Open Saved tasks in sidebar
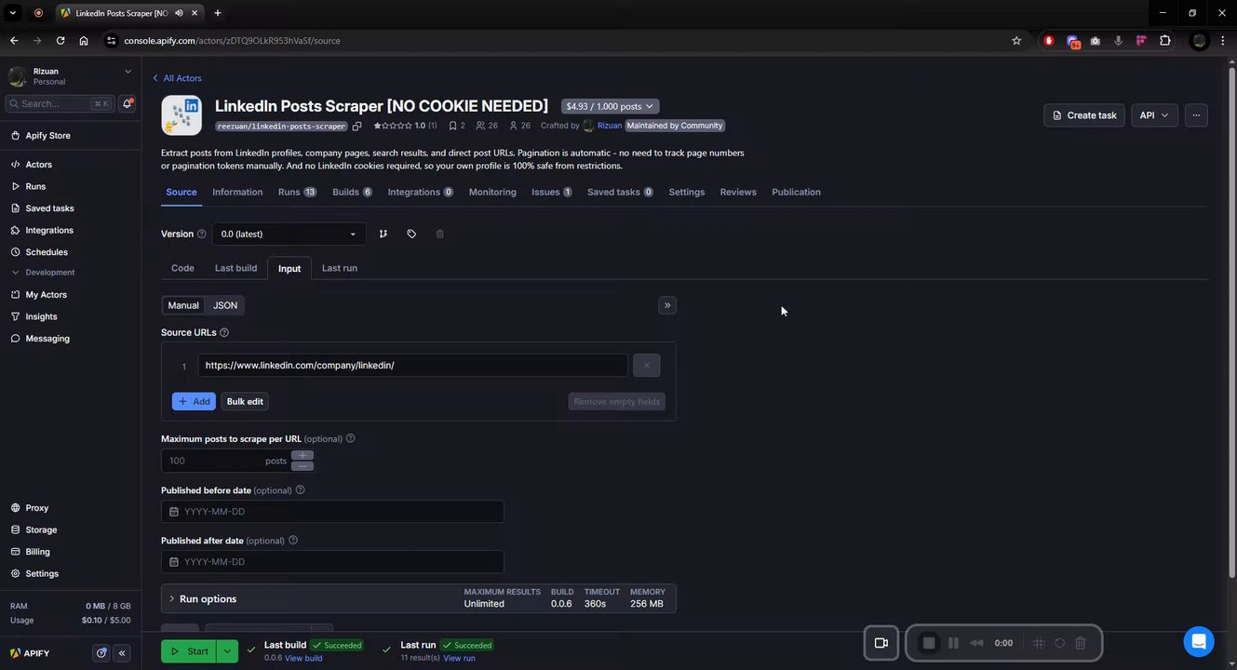 tap(49, 208)
